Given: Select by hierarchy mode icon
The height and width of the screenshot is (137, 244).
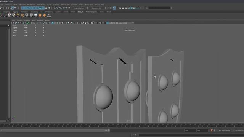Looking at the screenshot, I should [9, 8].
